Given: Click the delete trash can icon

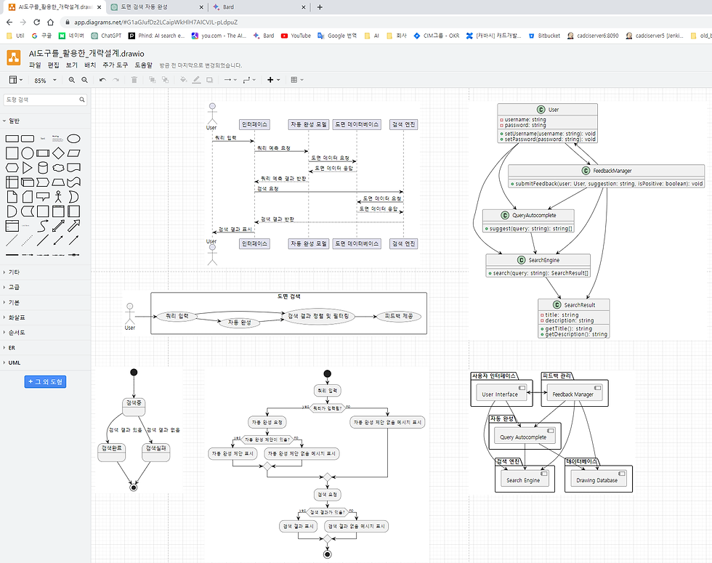Looking at the screenshot, I should pyautogui.click(x=134, y=80).
